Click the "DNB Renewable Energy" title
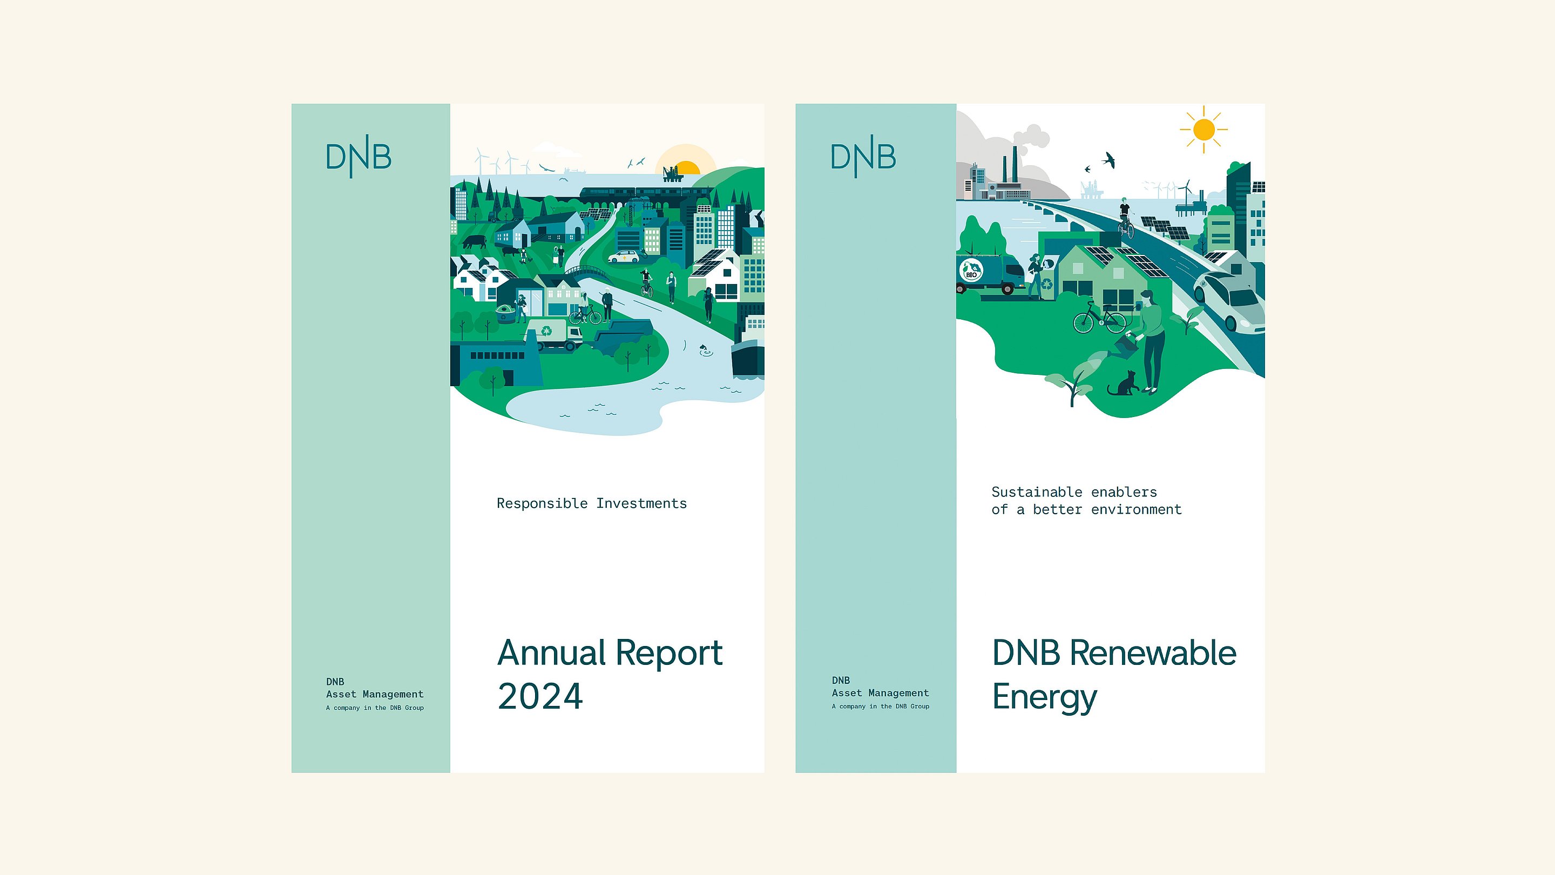 pos(1114,676)
